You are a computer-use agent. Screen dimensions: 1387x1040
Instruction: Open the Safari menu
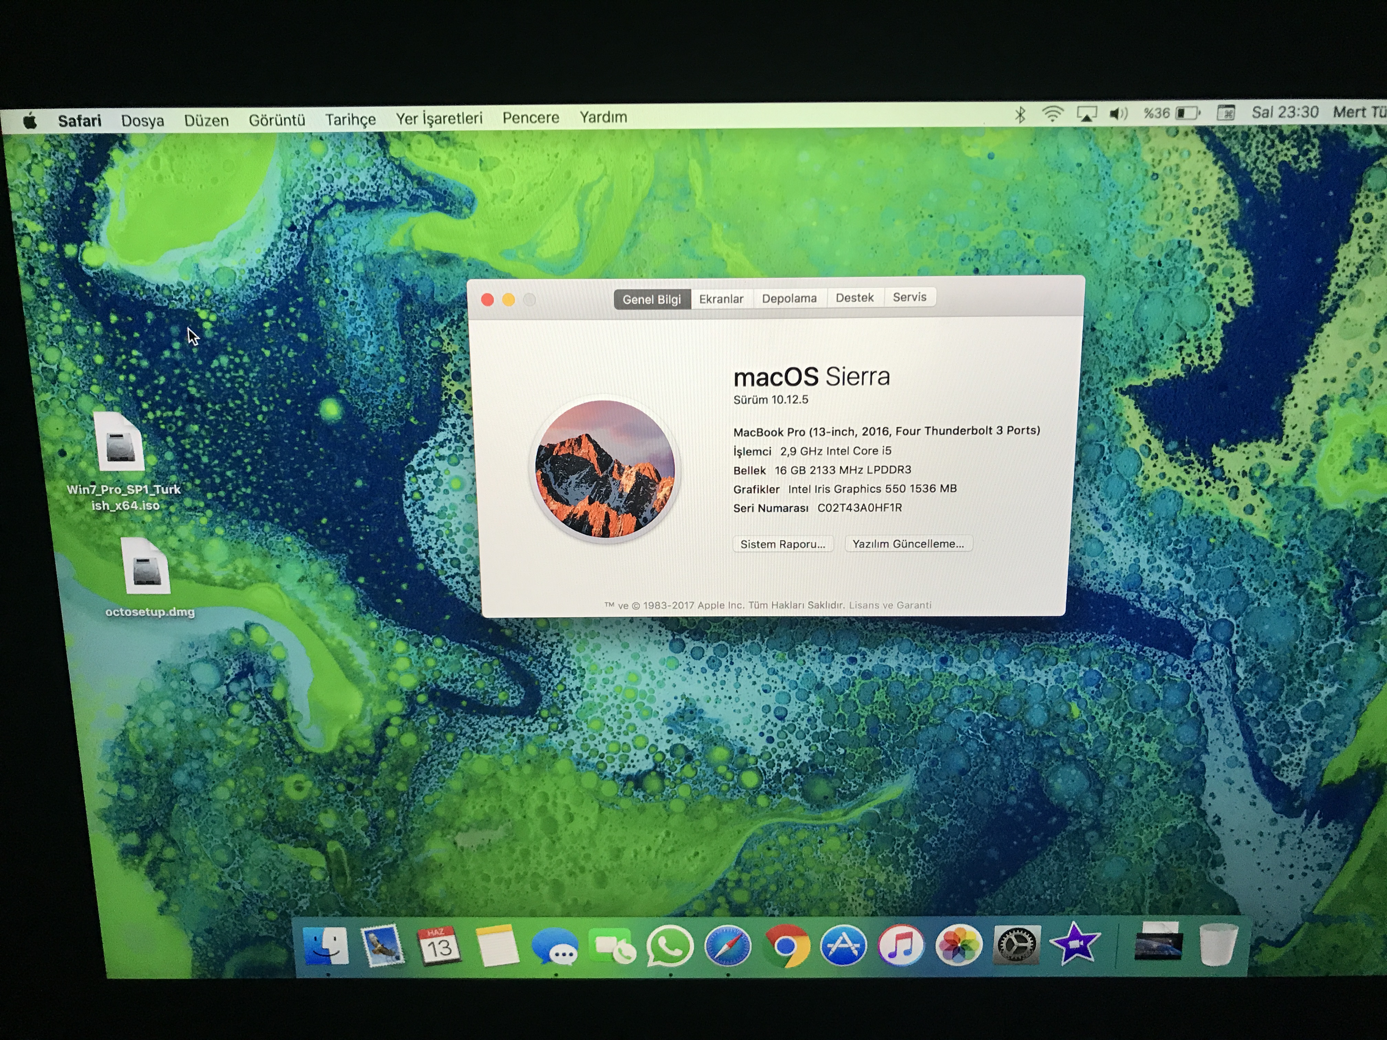[x=79, y=120]
